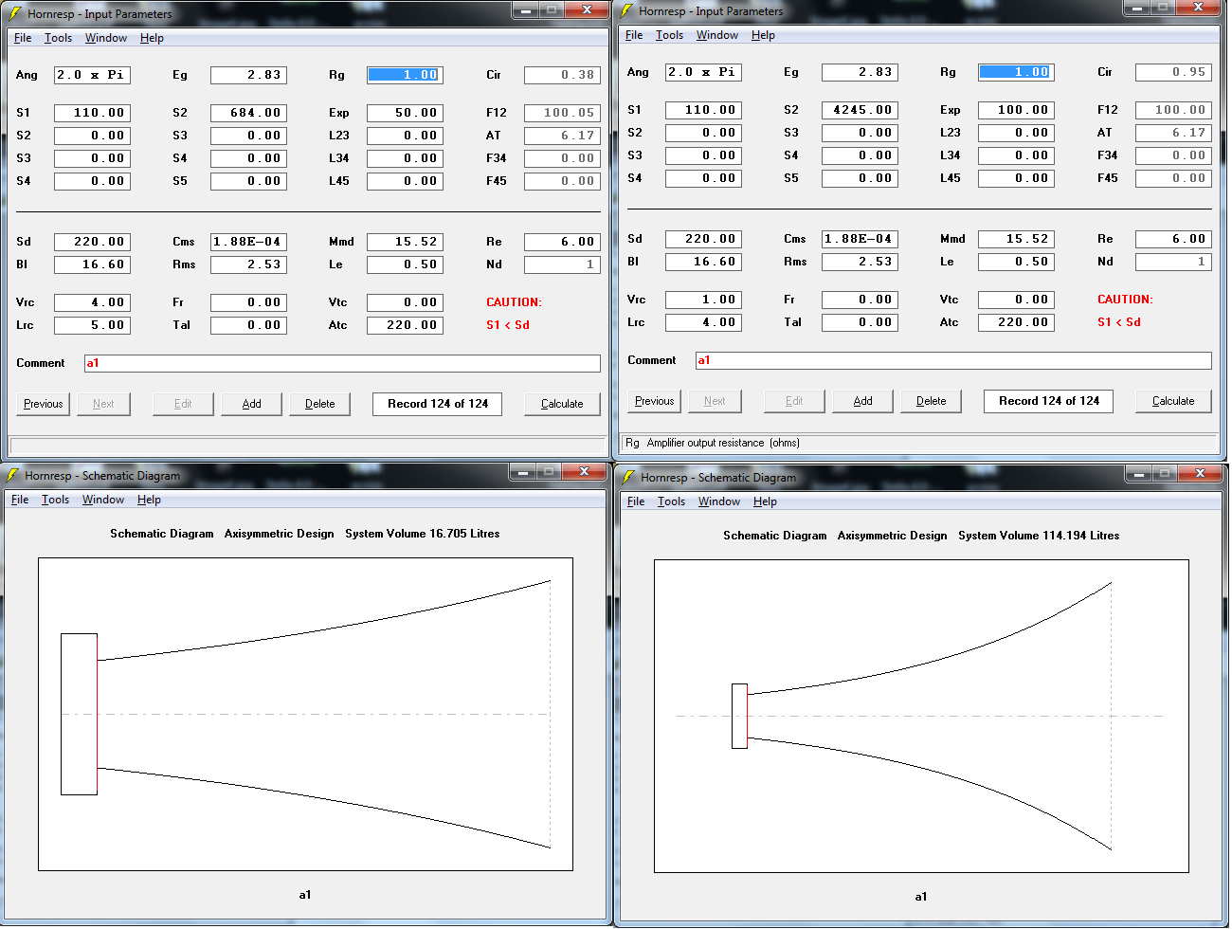Select S1 field 110.00 in right window
Image resolution: width=1232 pixels, height=929 pixels.
coord(703,110)
